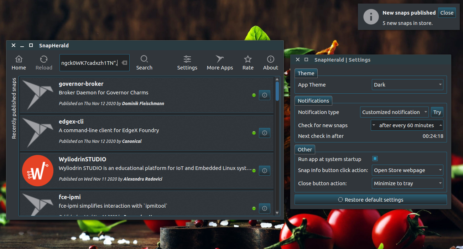
Task: Click publisher name Dominik Fleischmann
Action: pyautogui.click(x=143, y=103)
